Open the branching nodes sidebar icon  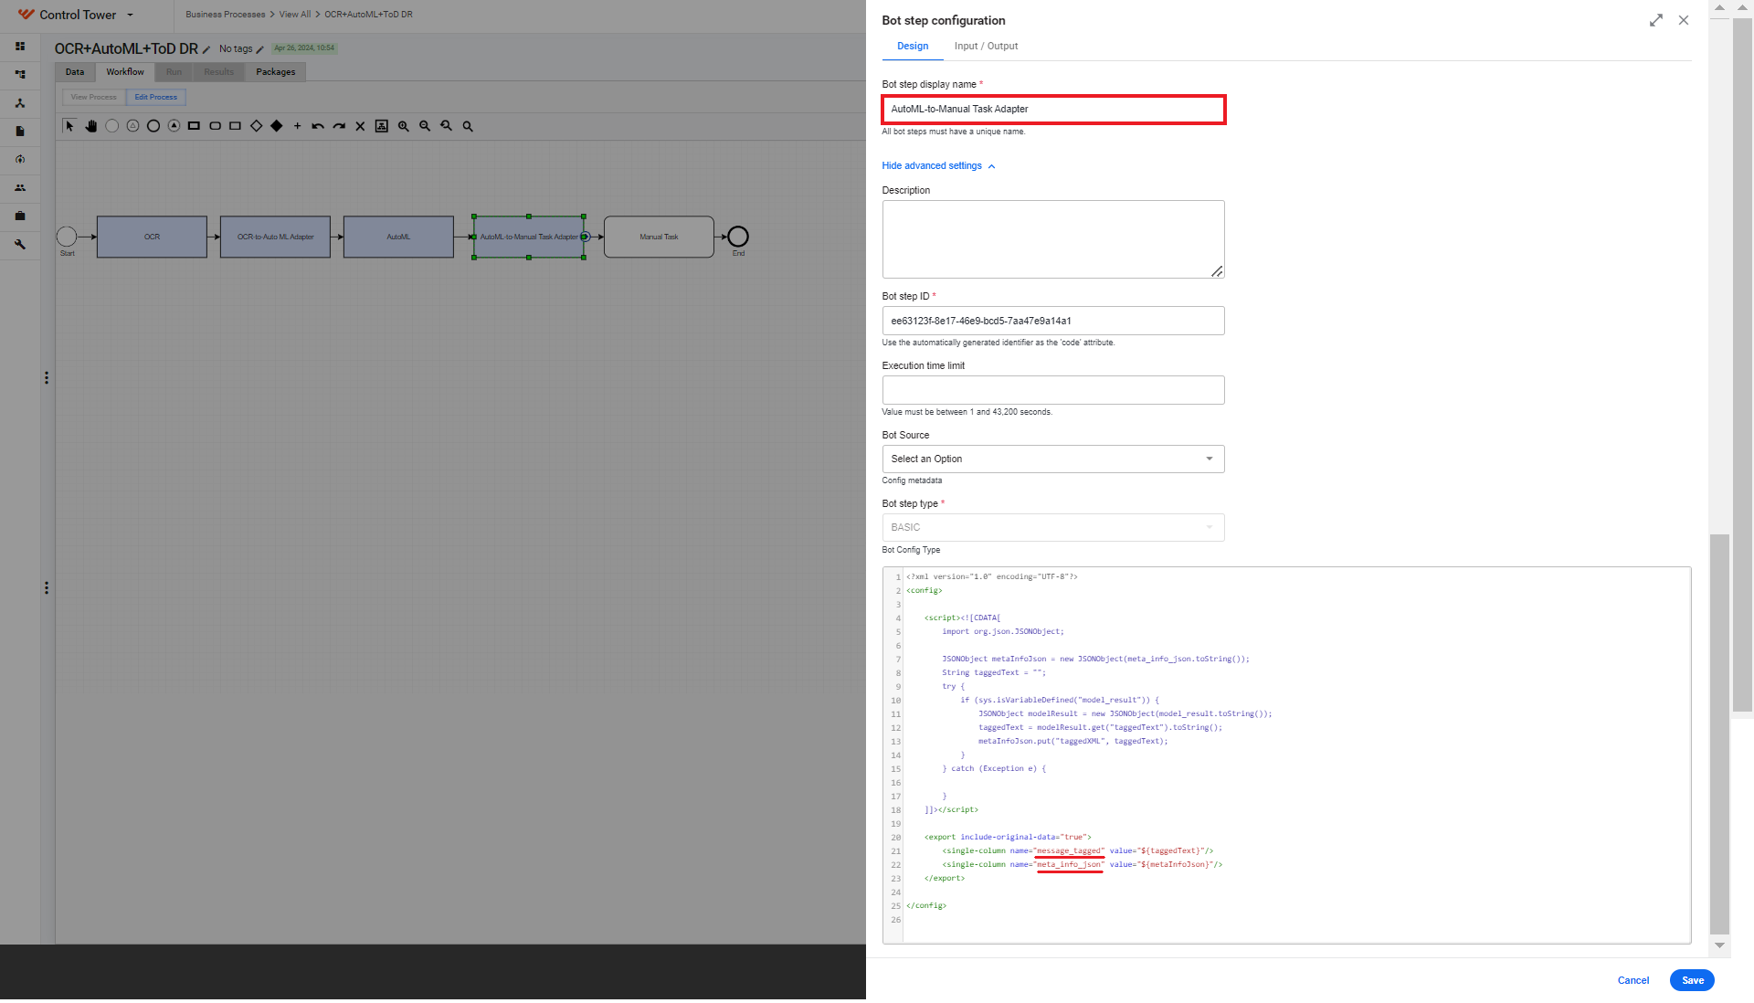(x=20, y=103)
